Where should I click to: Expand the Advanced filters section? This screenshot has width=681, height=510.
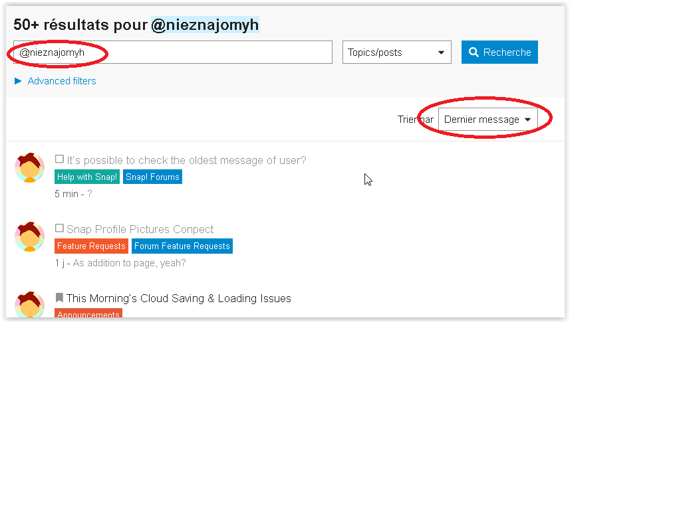coord(61,81)
